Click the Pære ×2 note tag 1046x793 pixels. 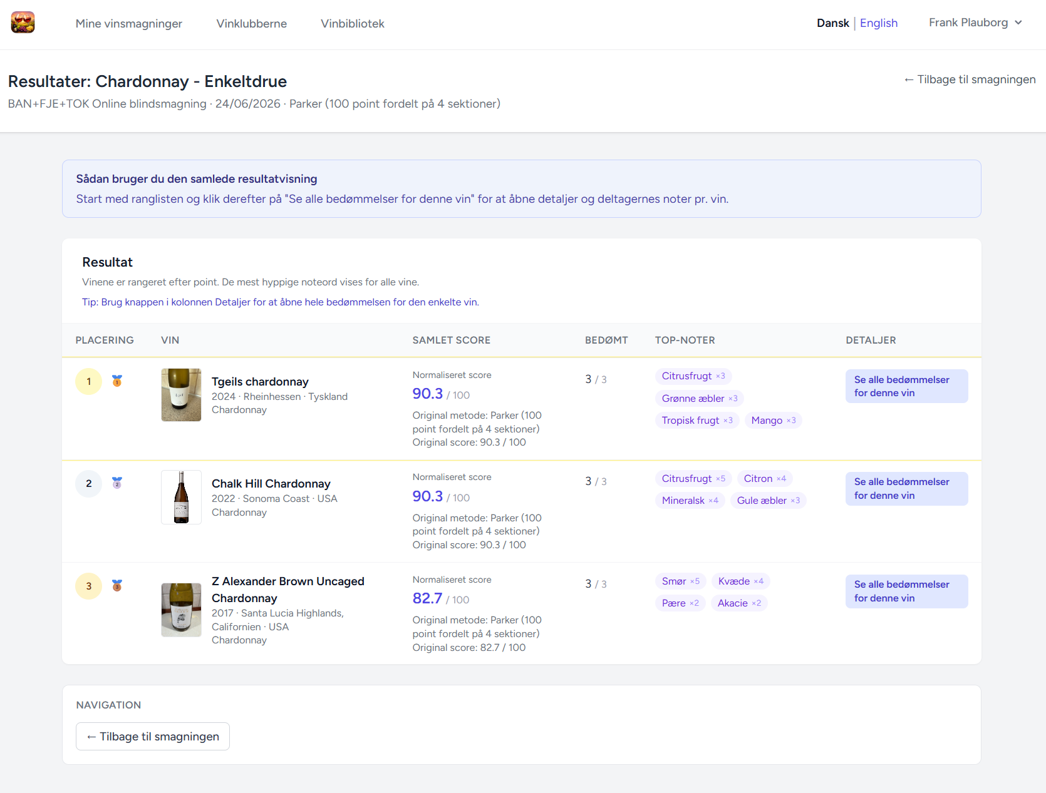click(x=680, y=603)
